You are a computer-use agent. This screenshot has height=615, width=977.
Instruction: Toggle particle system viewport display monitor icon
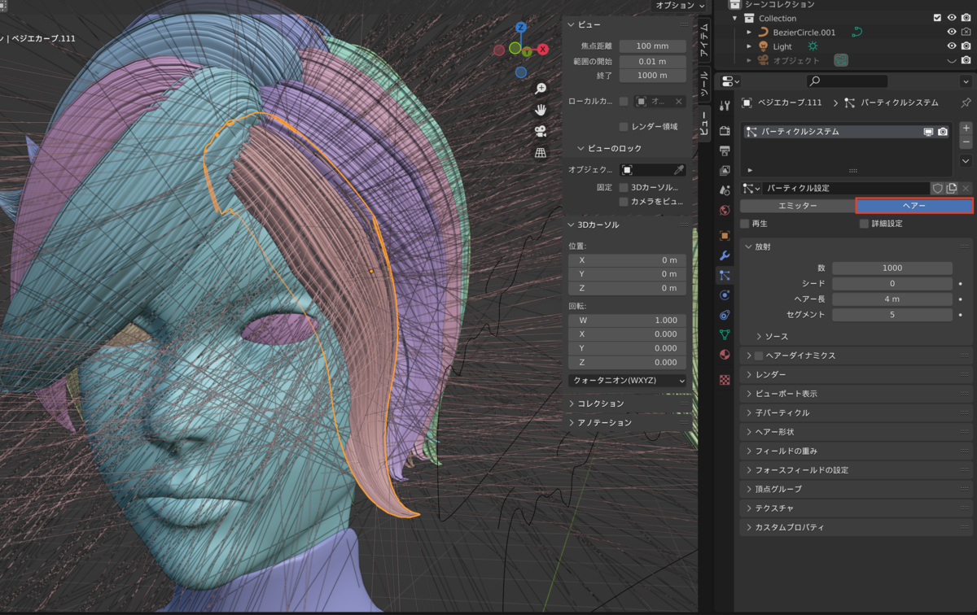click(928, 131)
